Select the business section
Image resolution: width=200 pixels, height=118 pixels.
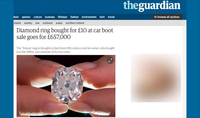coord(50,17)
